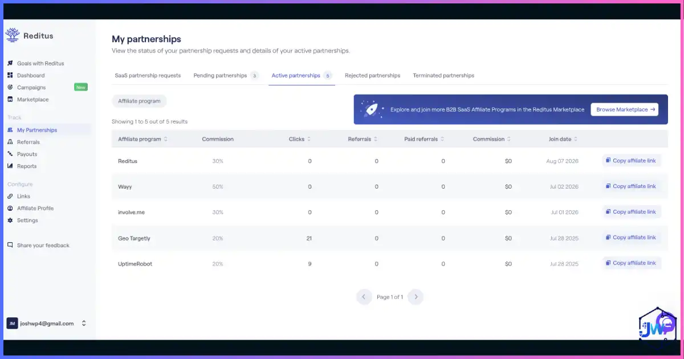Click copy icon in UptimeRobot row
The width and height of the screenshot is (684, 359).
pyautogui.click(x=608, y=263)
